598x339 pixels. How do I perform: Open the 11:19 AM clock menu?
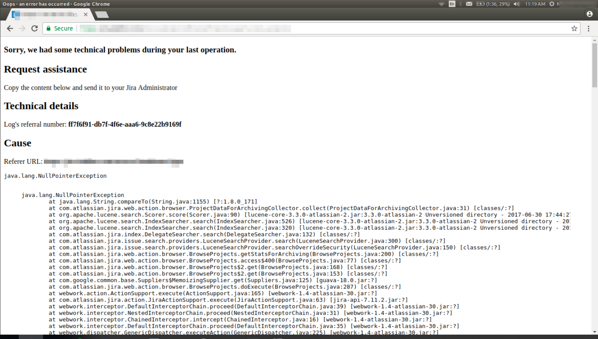coord(535,4)
